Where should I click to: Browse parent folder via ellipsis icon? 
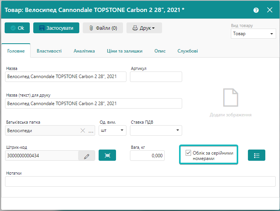tap(91, 131)
